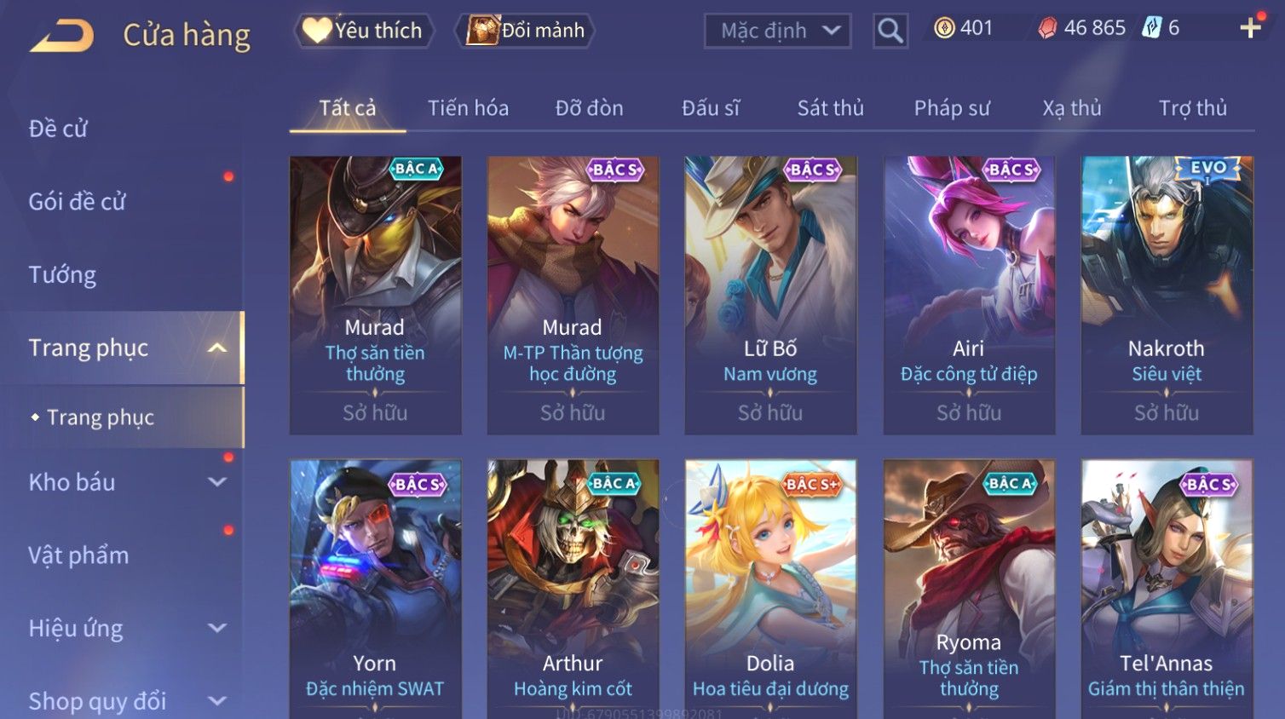Tap the plus icon to add currency
The height and width of the screenshot is (719, 1285).
(1250, 28)
